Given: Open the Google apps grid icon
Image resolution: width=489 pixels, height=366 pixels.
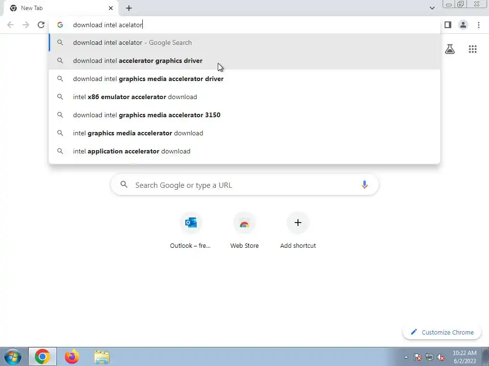Looking at the screenshot, I should click(473, 49).
